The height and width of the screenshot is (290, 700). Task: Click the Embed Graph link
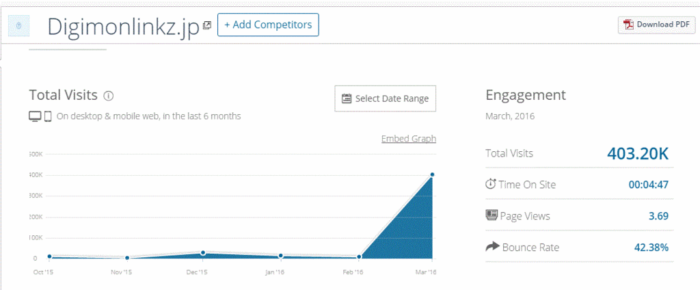click(x=409, y=139)
